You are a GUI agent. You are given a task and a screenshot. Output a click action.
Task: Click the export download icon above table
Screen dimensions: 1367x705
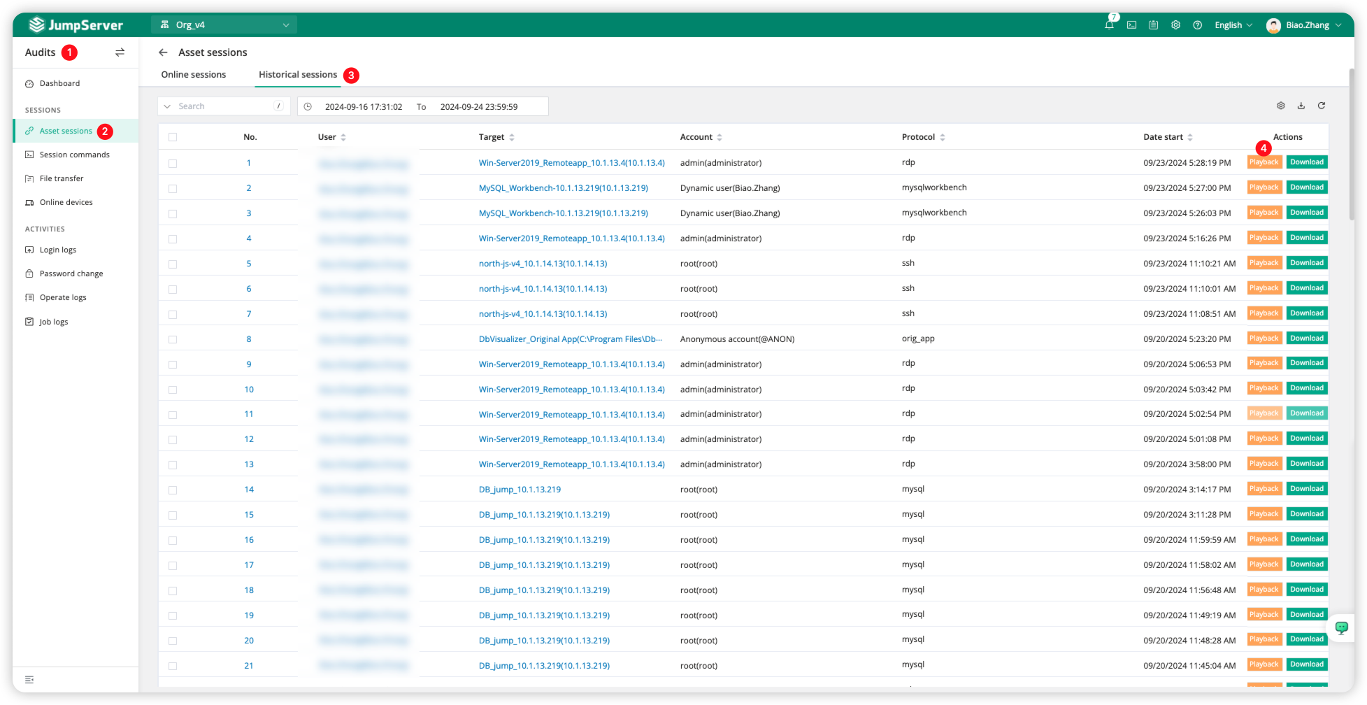click(x=1301, y=106)
